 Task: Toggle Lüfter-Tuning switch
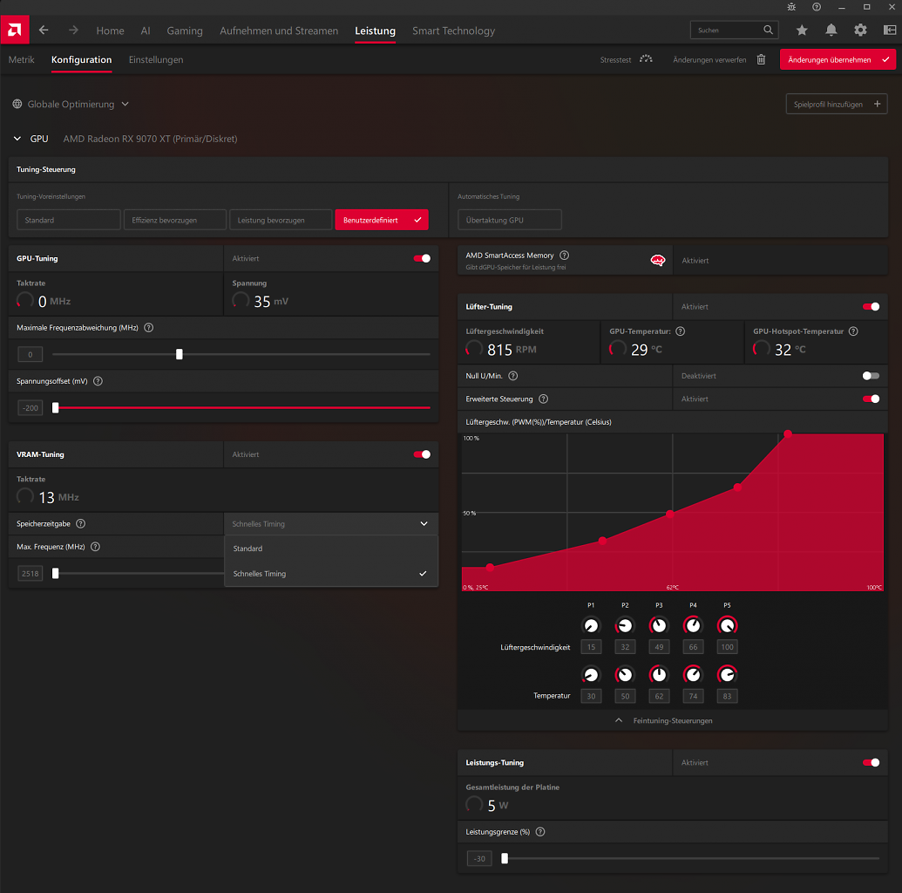click(x=871, y=307)
